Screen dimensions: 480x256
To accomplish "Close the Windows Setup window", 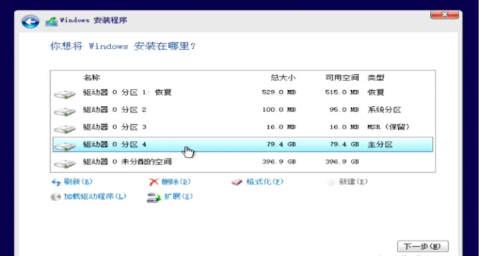I will (x=445, y=15).
